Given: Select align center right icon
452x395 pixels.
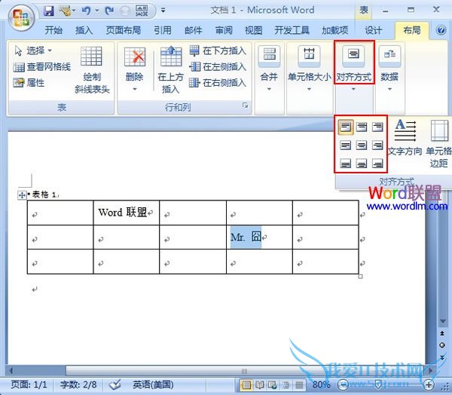Looking at the screenshot, I should (377, 145).
